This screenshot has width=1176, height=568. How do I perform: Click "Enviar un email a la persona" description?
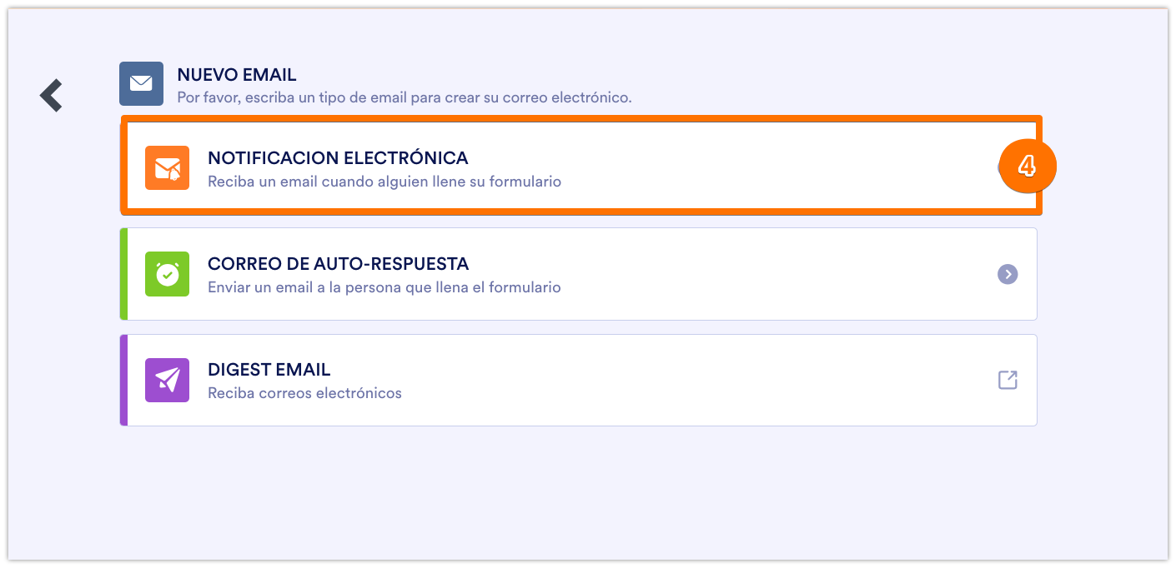[384, 287]
